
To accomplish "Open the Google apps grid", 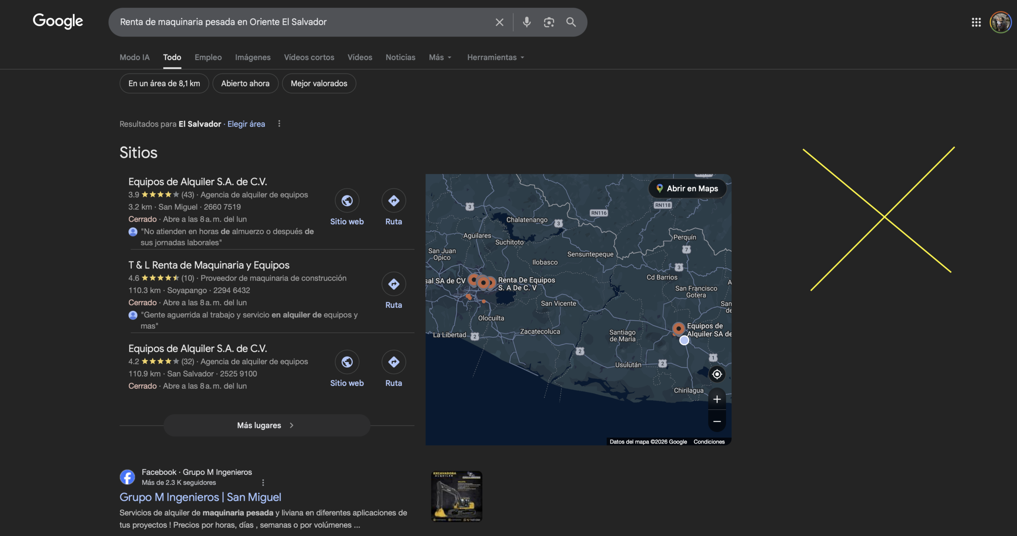I will coord(976,22).
